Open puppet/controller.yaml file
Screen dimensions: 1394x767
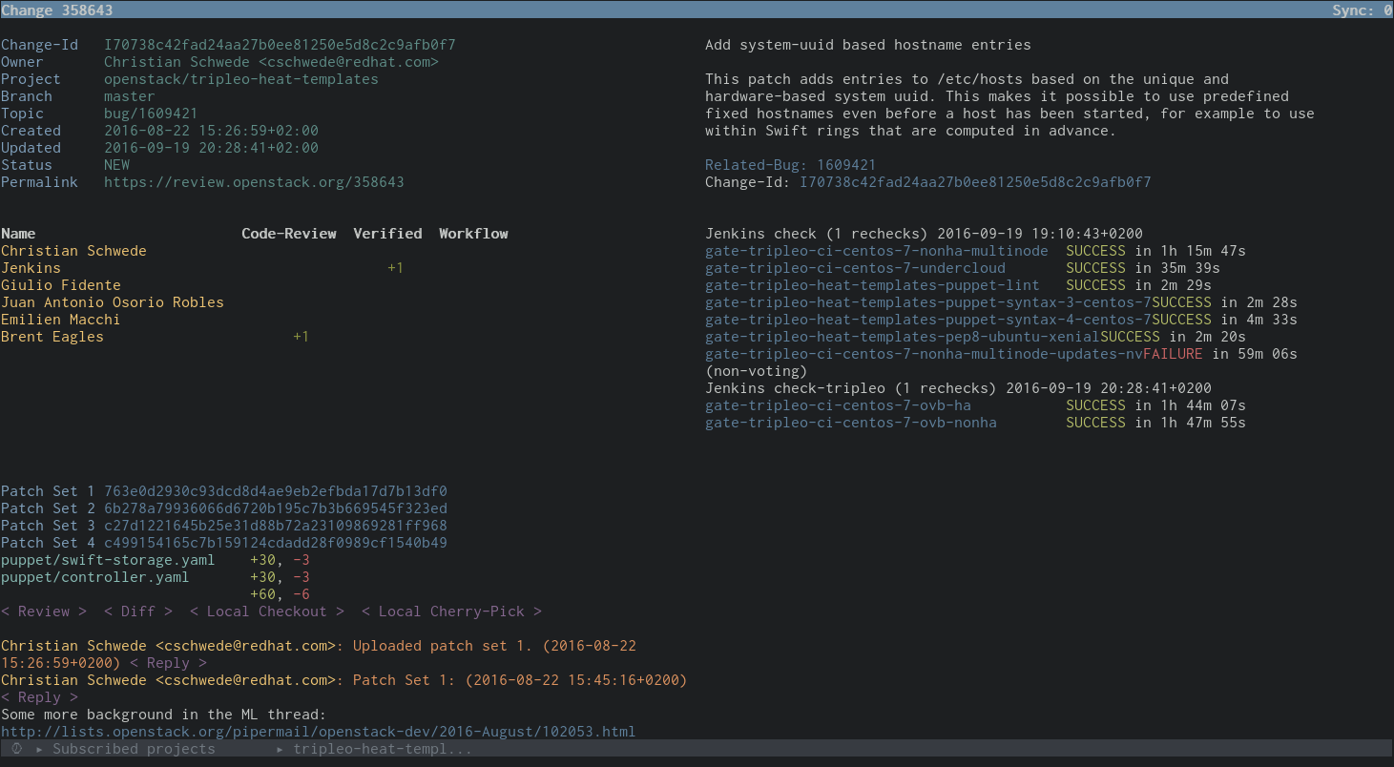click(95, 577)
